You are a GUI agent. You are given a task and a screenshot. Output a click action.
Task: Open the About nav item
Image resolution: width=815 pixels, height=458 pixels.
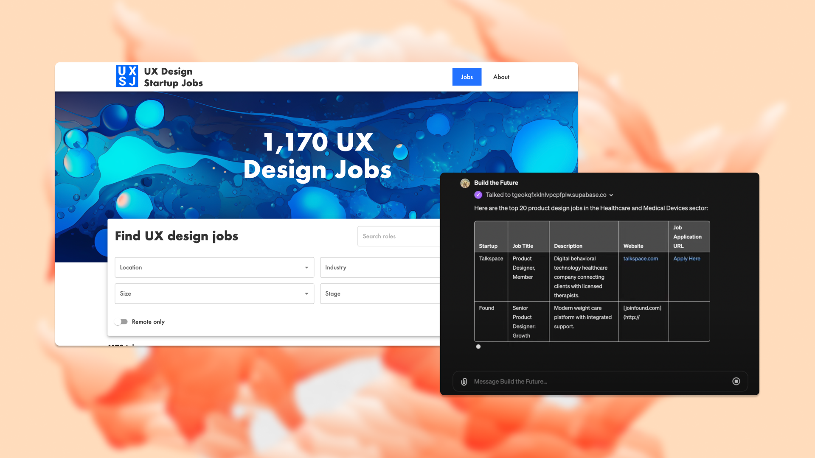[x=501, y=77]
